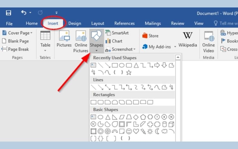Click the Tell me search box
The image size is (238, 149).
(226, 24)
